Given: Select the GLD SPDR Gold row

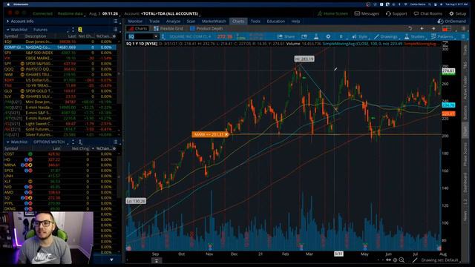Looking at the screenshot, I should [x=60, y=90].
